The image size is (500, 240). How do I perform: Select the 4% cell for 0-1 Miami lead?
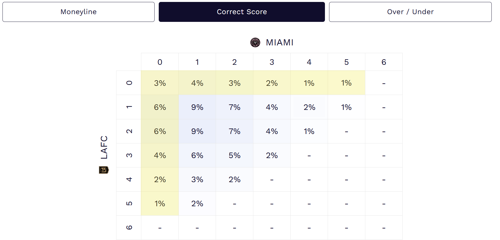point(197,83)
